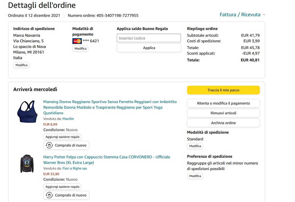Modify the Standard shipping method
295x202 pixels.
coord(195,146)
